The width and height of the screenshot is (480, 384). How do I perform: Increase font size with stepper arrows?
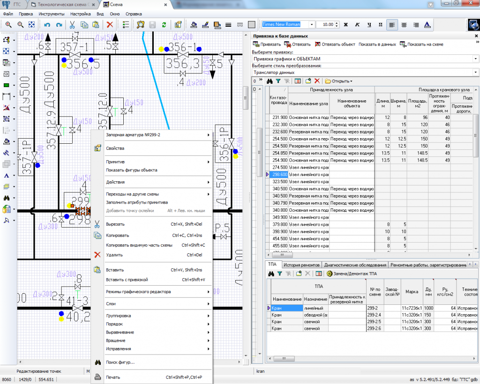coord(337,23)
